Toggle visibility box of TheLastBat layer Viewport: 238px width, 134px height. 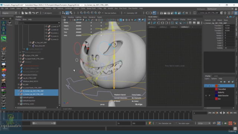click(206, 89)
